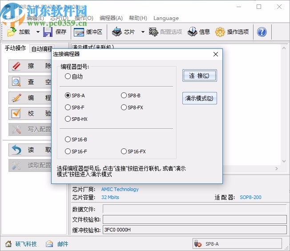The width and height of the screenshot is (290, 251).
Task: Click the 查空 magnifier button
Action: pyautogui.click(x=30, y=82)
